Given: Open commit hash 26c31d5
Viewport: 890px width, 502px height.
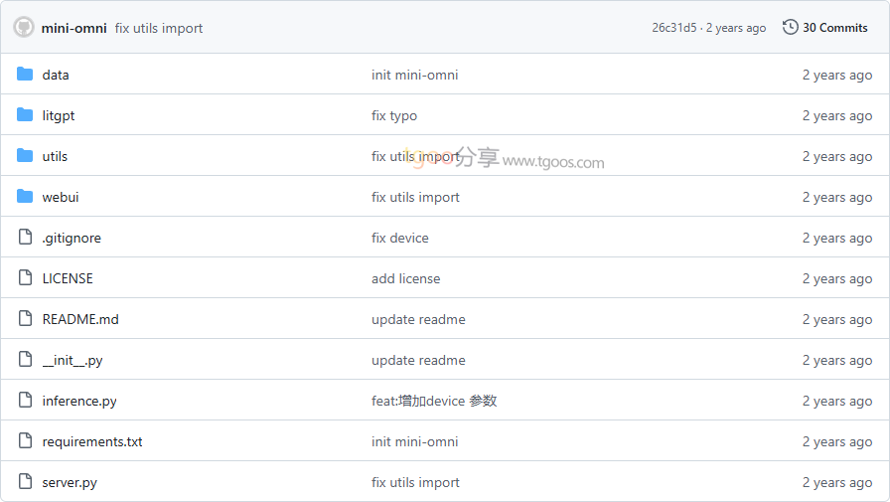Looking at the screenshot, I should [x=674, y=28].
